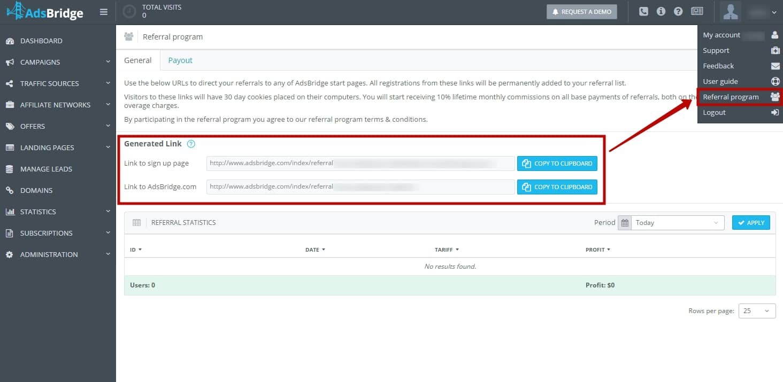
Task: Click the phone contact icon
Action: pyautogui.click(x=643, y=11)
